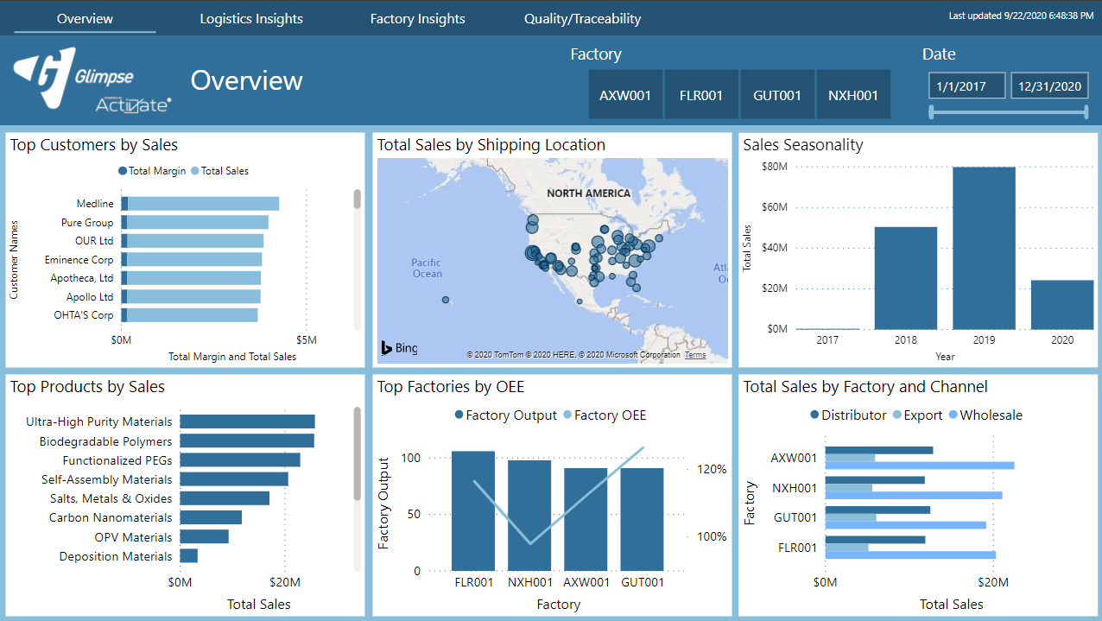
Task: Click NXH001 label in channel chart
Action: point(795,488)
